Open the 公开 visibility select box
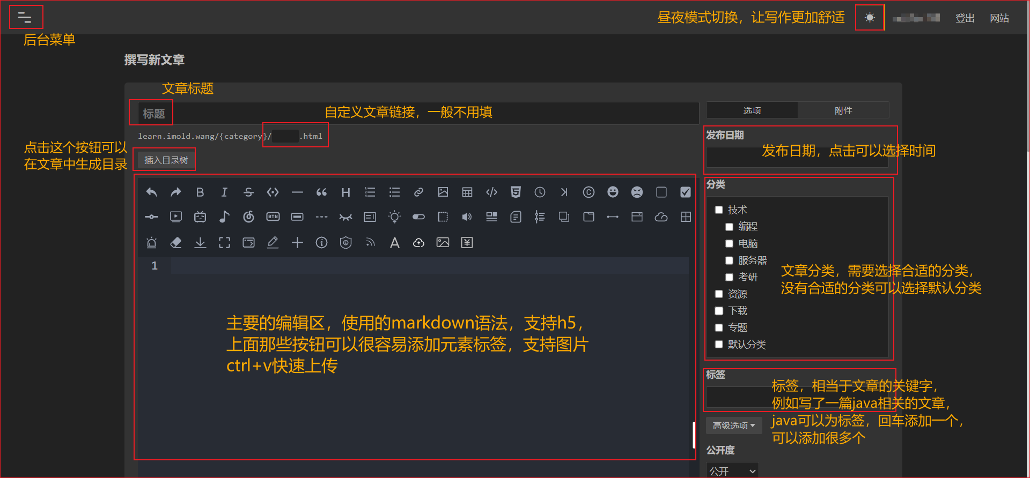 coord(732,470)
